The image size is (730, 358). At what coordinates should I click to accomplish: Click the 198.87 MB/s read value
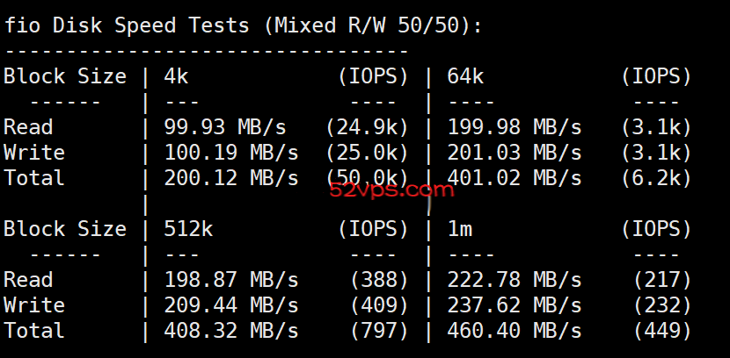pos(231,280)
